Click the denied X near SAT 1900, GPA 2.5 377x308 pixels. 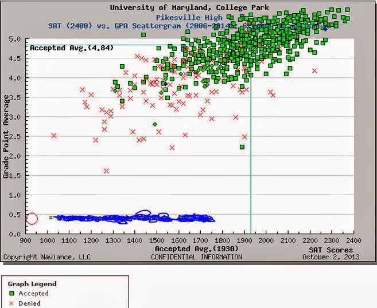pos(244,137)
